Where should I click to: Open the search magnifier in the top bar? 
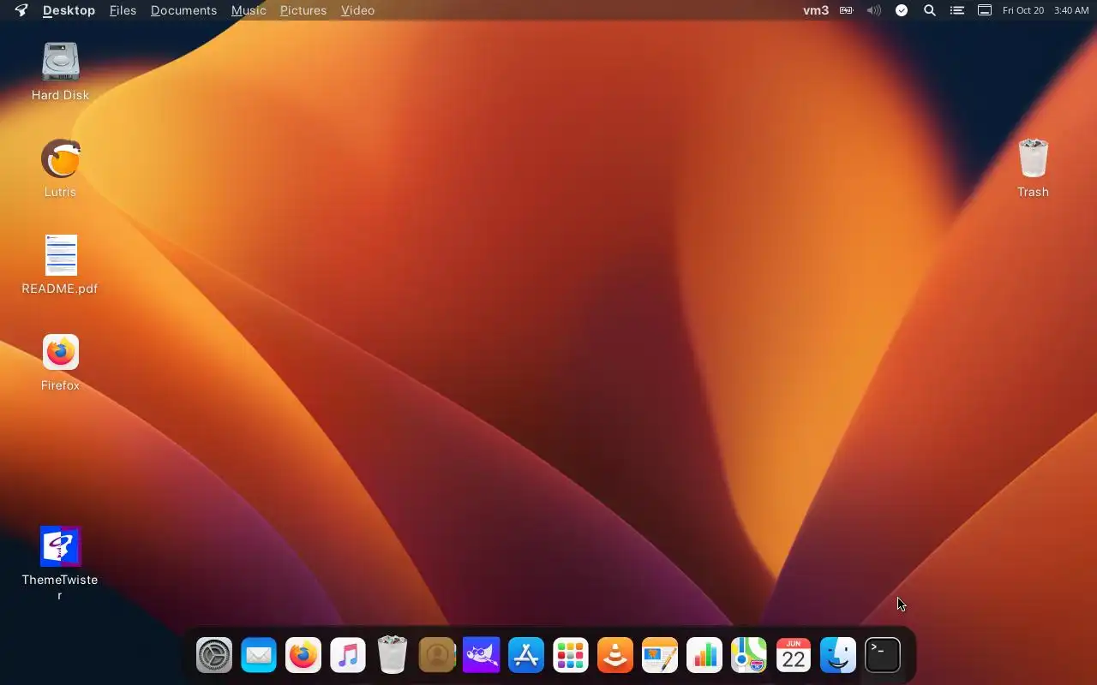pyautogui.click(x=929, y=10)
